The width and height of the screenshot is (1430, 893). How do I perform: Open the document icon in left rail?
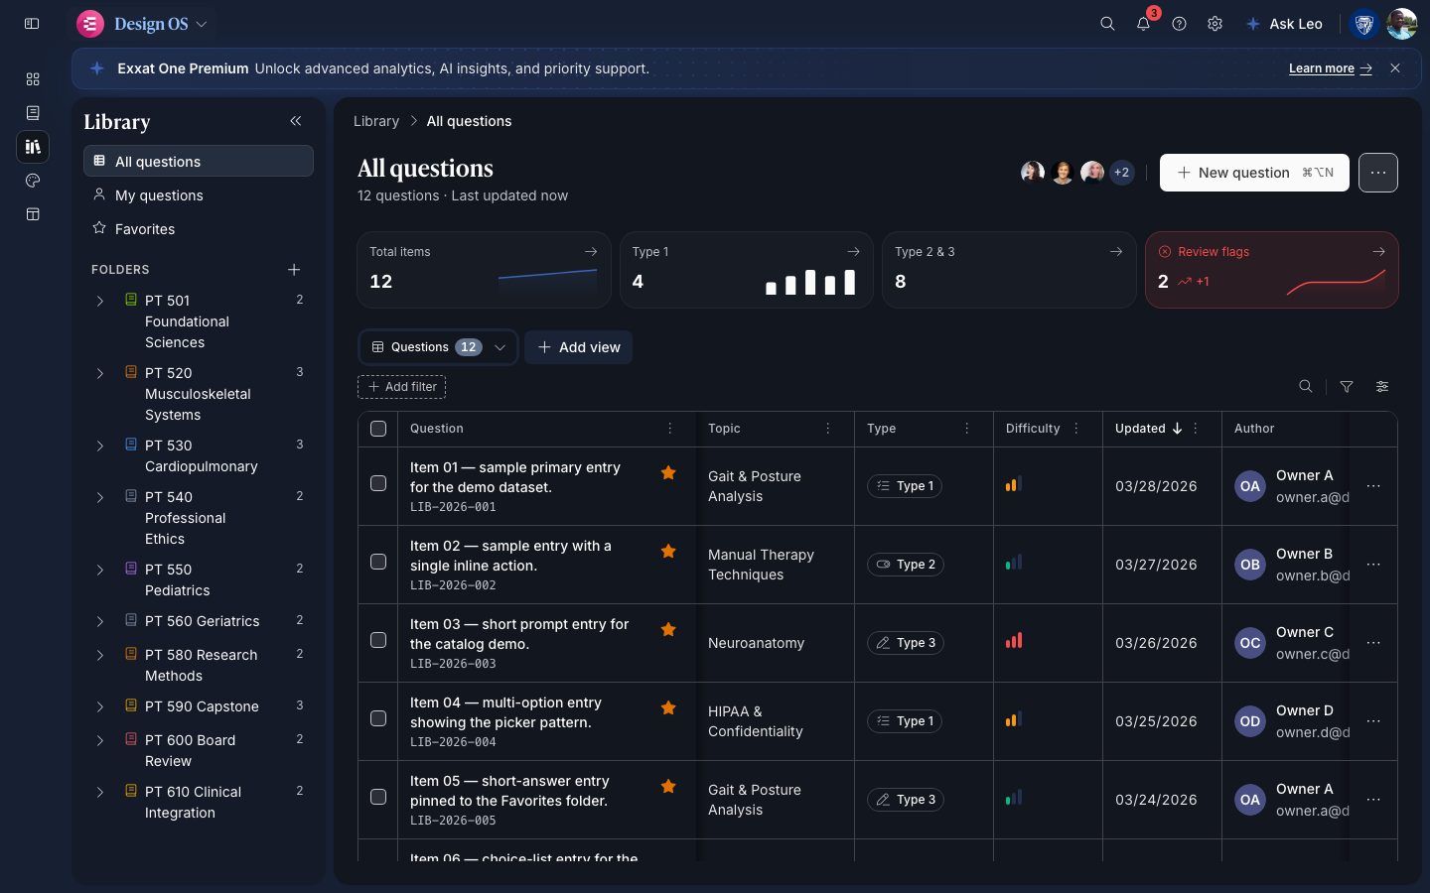point(33,113)
